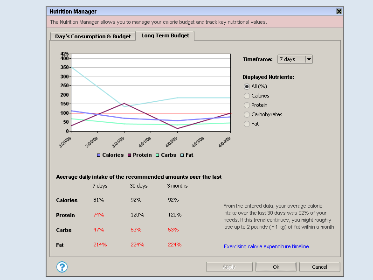Click the Cancel button
Screen dimensions: 373x280
click(x=319, y=267)
